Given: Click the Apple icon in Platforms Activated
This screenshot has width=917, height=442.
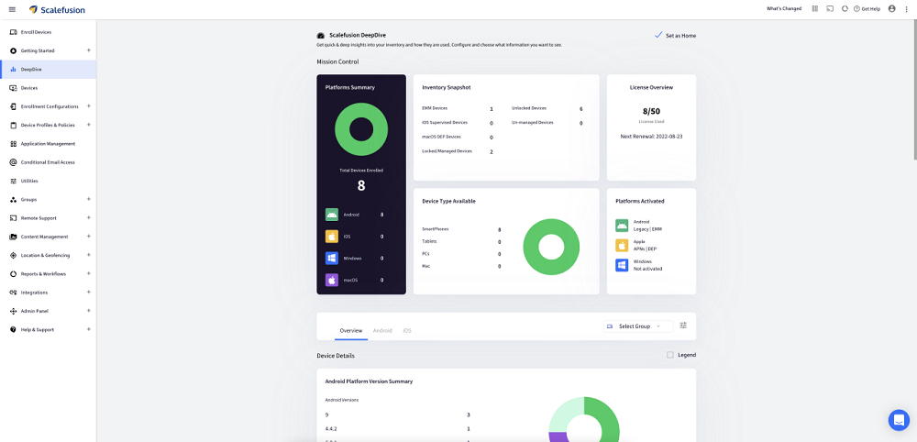Looking at the screenshot, I should (622, 245).
